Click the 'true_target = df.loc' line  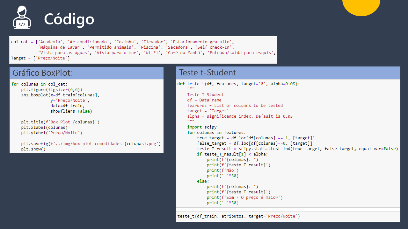[256, 138]
